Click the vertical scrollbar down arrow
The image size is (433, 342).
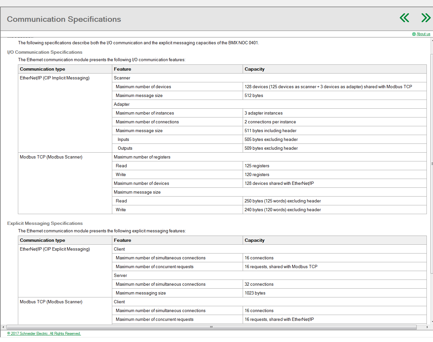(432, 322)
